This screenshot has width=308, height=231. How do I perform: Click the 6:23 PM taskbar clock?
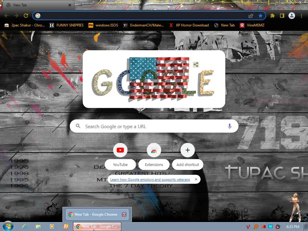pos(293,227)
